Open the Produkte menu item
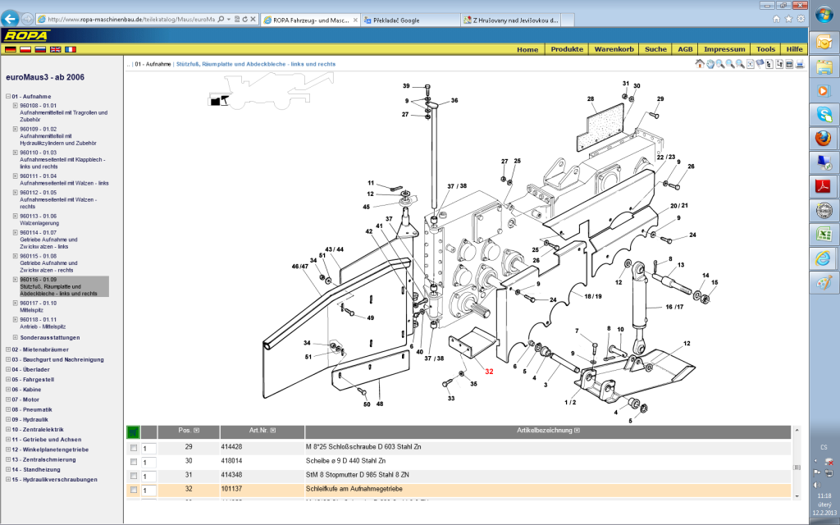The height and width of the screenshot is (525, 840). point(567,49)
